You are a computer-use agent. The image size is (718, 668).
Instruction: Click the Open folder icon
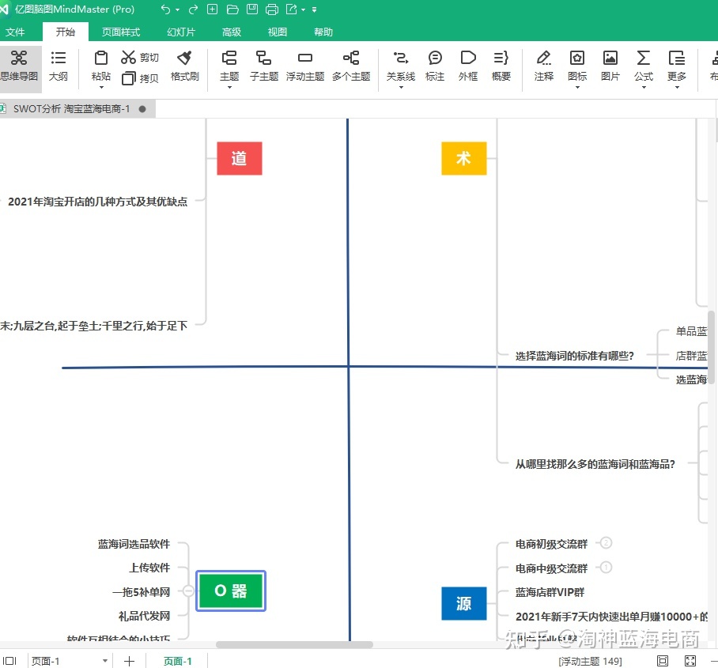click(x=232, y=9)
